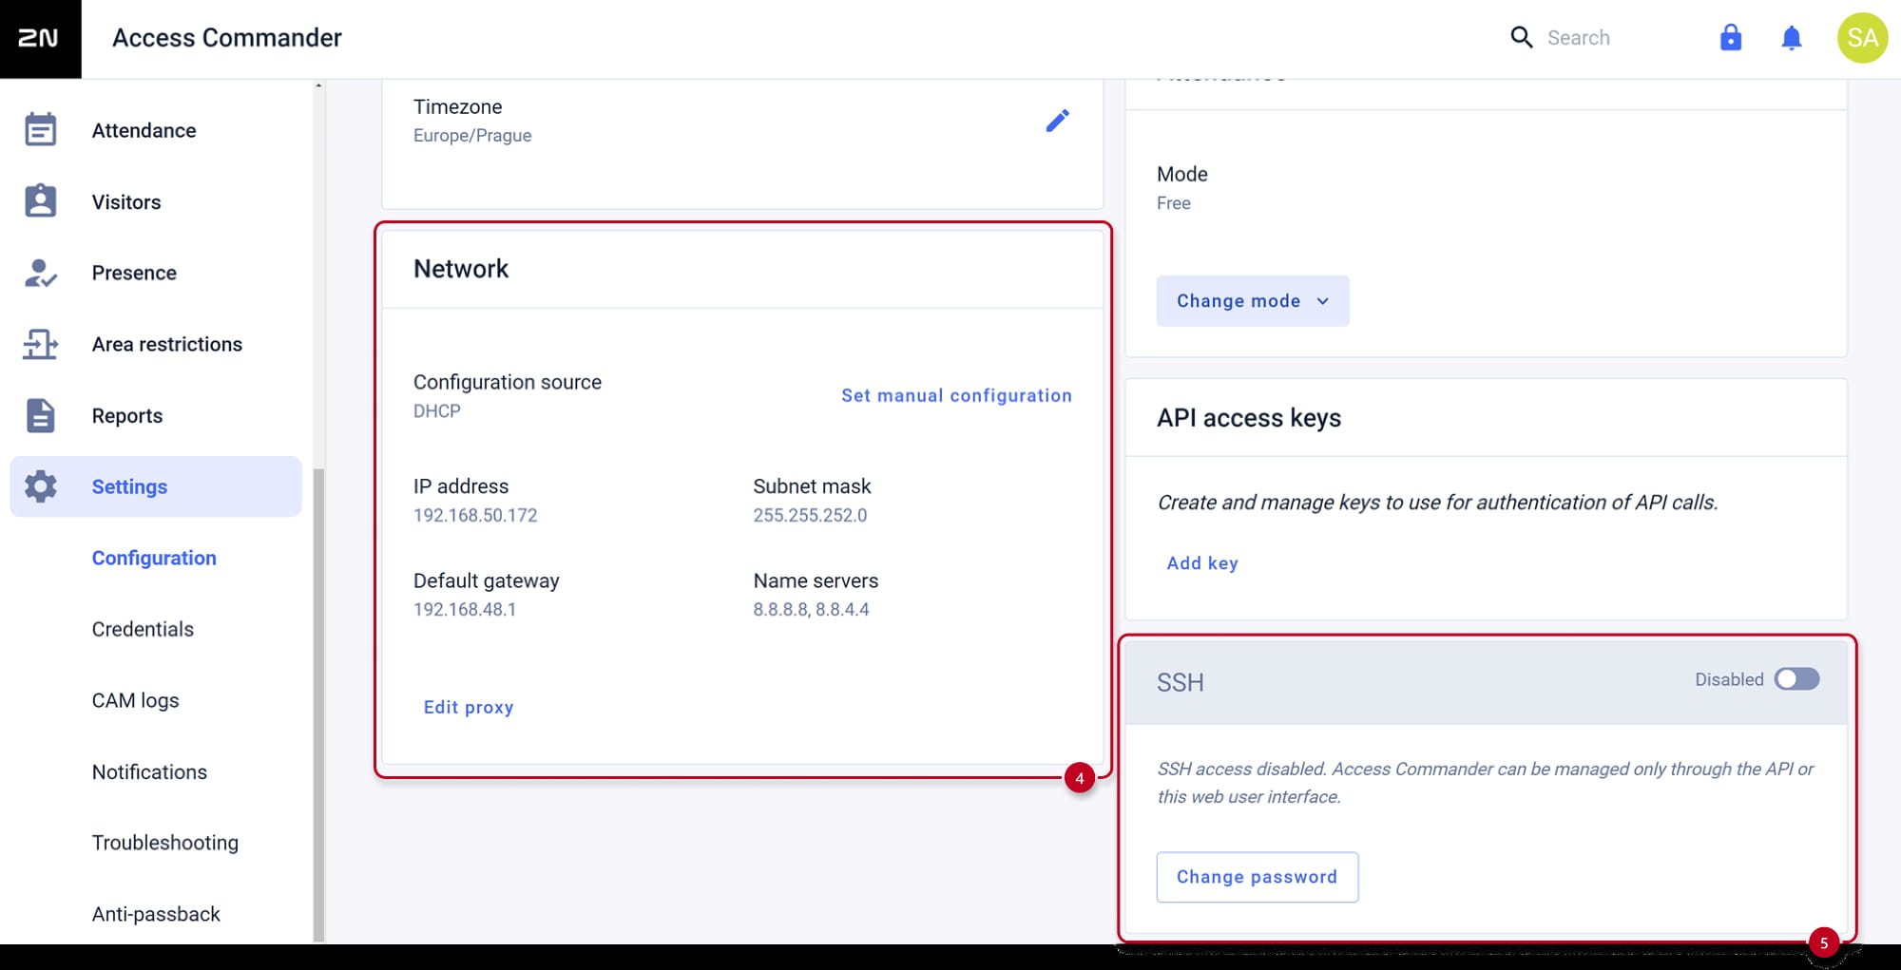Image resolution: width=1901 pixels, height=970 pixels.
Task: Edit Timezone with the pencil icon
Action: 1058,121
